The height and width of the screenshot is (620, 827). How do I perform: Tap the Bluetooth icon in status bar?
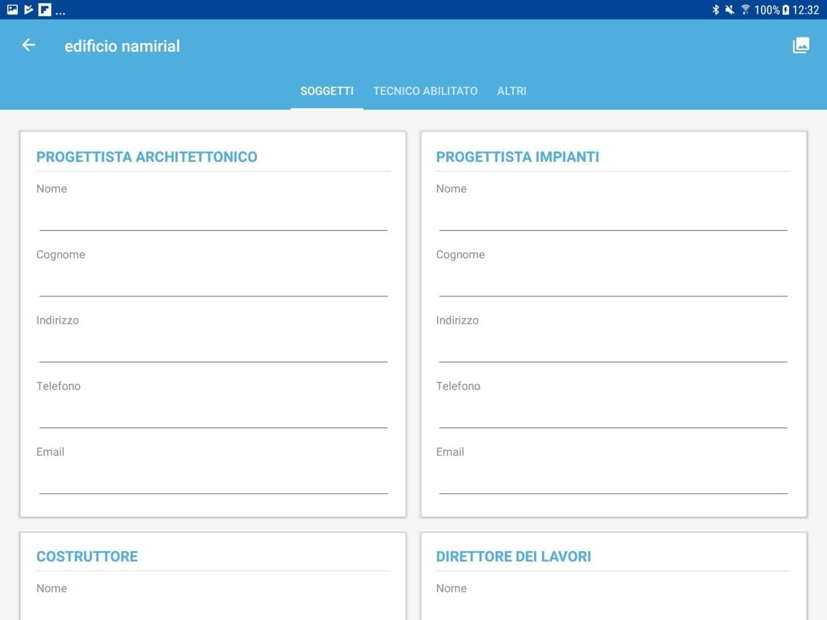point(716,9)
